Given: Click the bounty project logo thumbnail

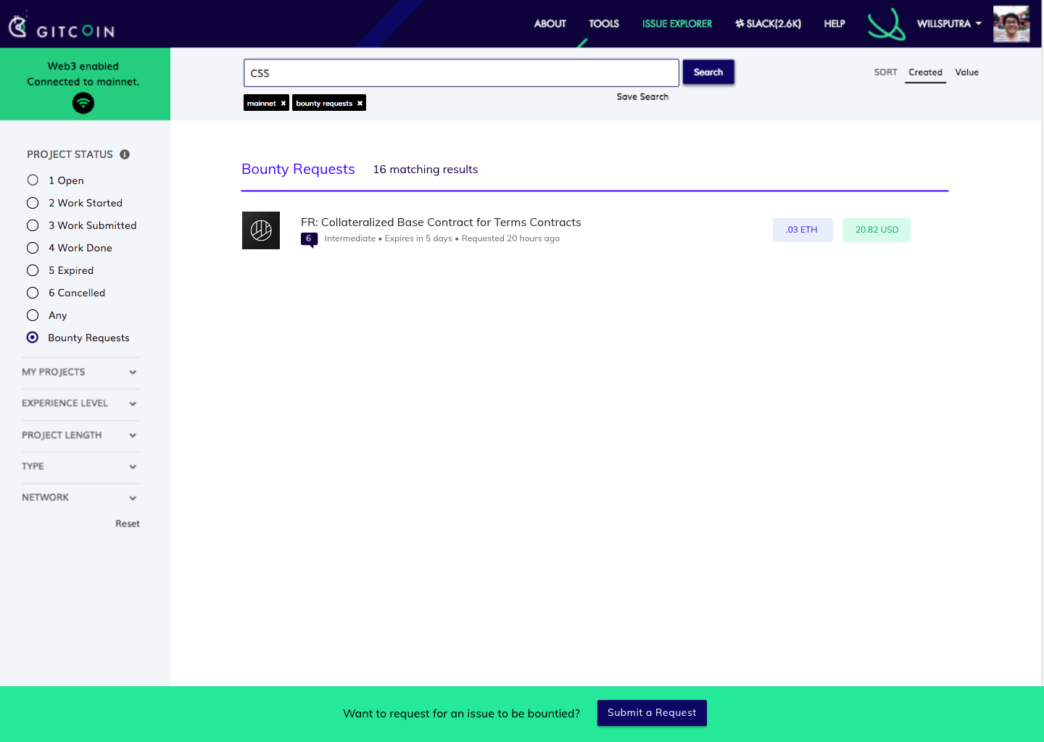Looking at the screenshot, I should (261, 230).
